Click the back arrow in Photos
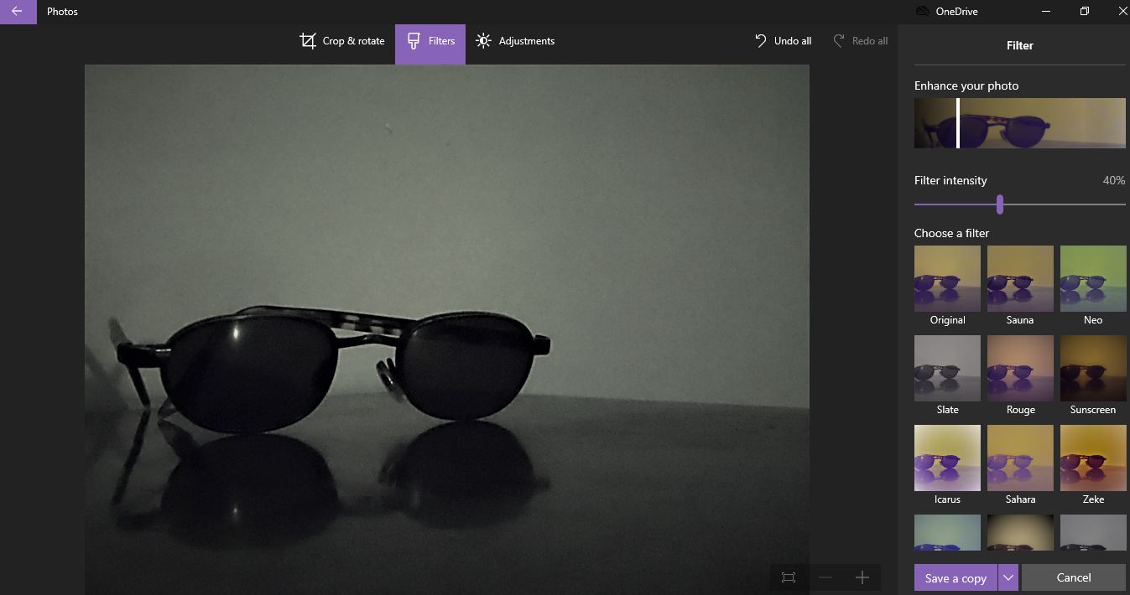The width and height of the screenshot is (1130, 595). pyautogui.click(x=18, y=12)
